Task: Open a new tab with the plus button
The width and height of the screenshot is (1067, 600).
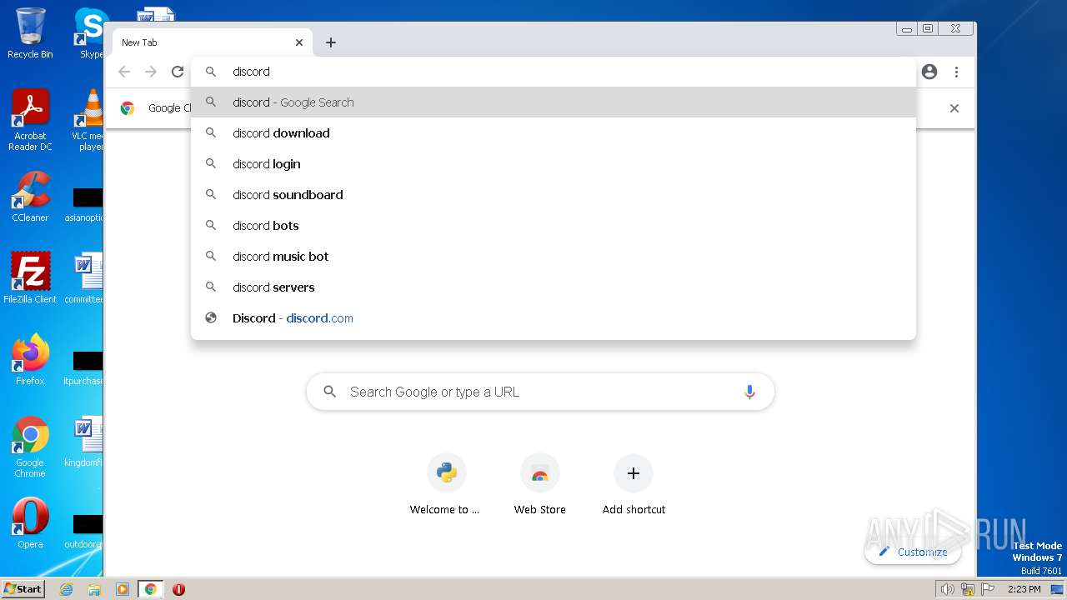Action: (x=331, y=42)
